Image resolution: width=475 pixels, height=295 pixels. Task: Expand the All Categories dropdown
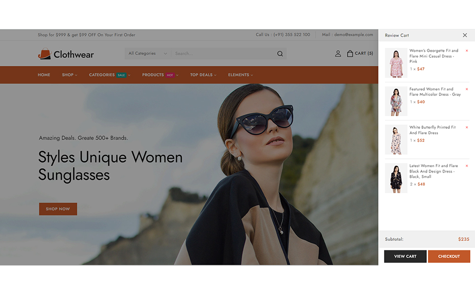pos(148,54)
